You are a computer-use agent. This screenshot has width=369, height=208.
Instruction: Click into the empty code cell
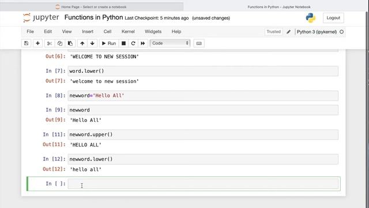point(203,184)
